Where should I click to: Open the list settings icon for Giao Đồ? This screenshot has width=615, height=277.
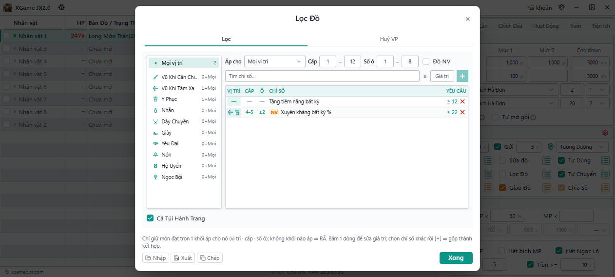547,188
